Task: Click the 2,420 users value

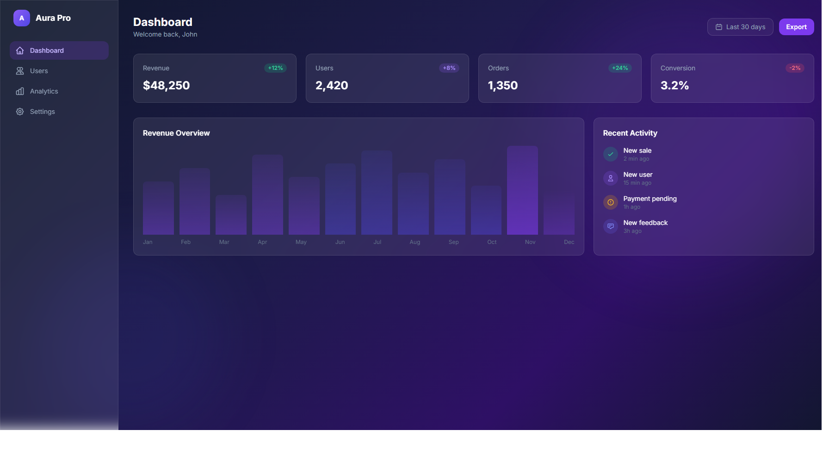Action: tap(332, 86)
